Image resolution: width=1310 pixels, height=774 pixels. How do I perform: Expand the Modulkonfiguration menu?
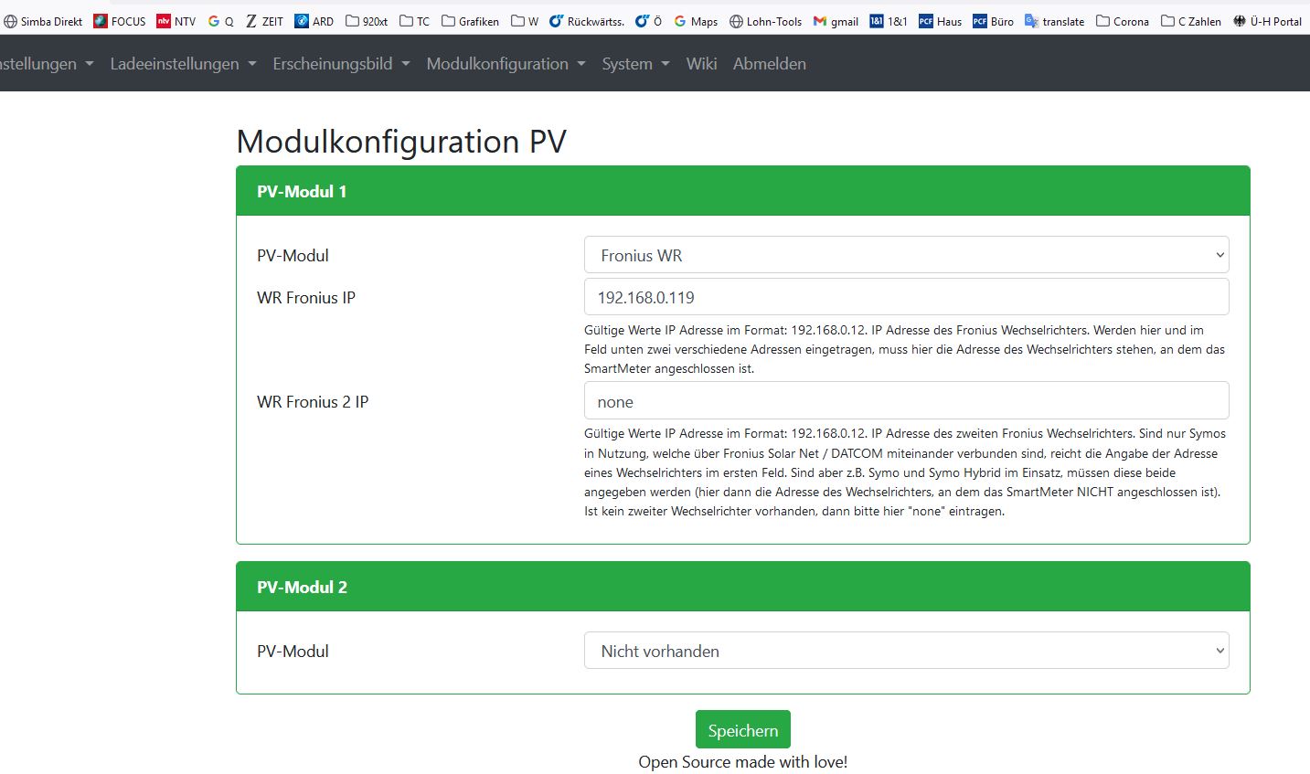click(x=506, y=64)
